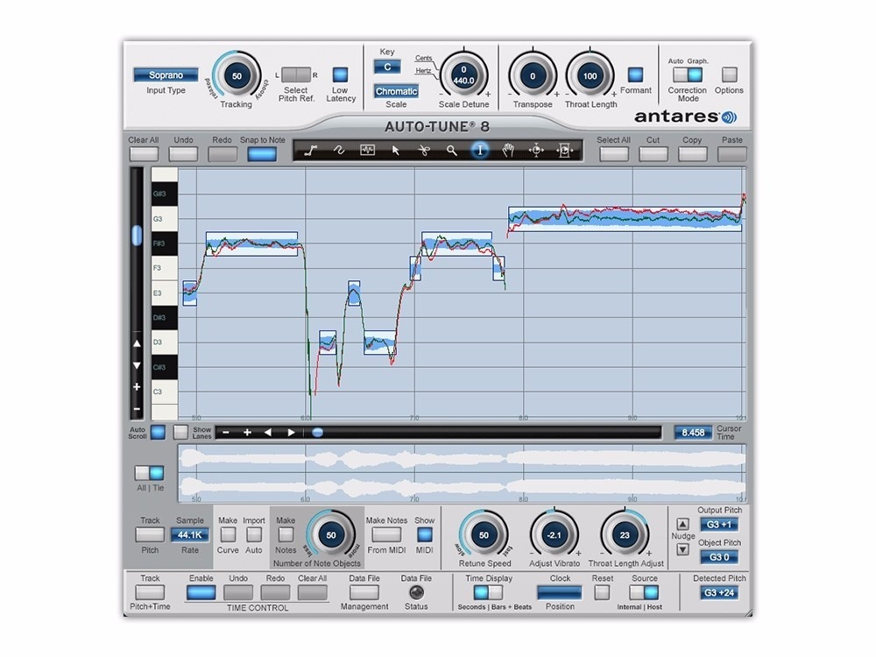The height and width of the screenshot is (657, 876).
Task: Select the Arrow pointer tool
Action: click(x=396, y=151)
